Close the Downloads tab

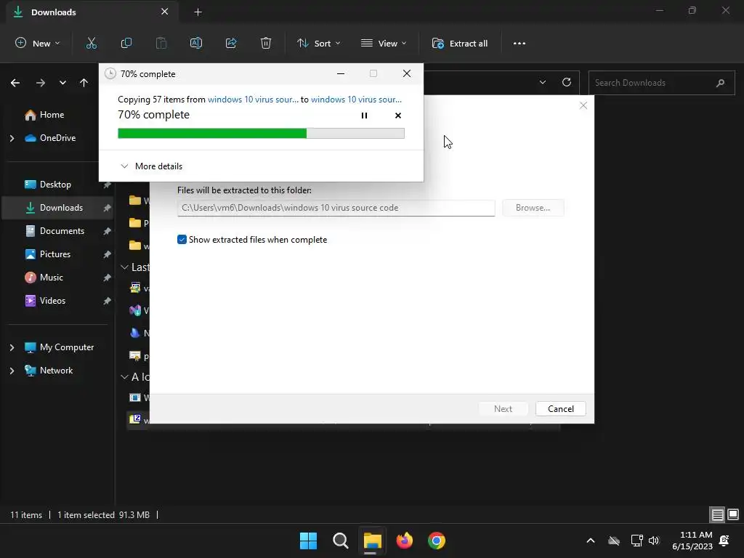click(165, 12)
